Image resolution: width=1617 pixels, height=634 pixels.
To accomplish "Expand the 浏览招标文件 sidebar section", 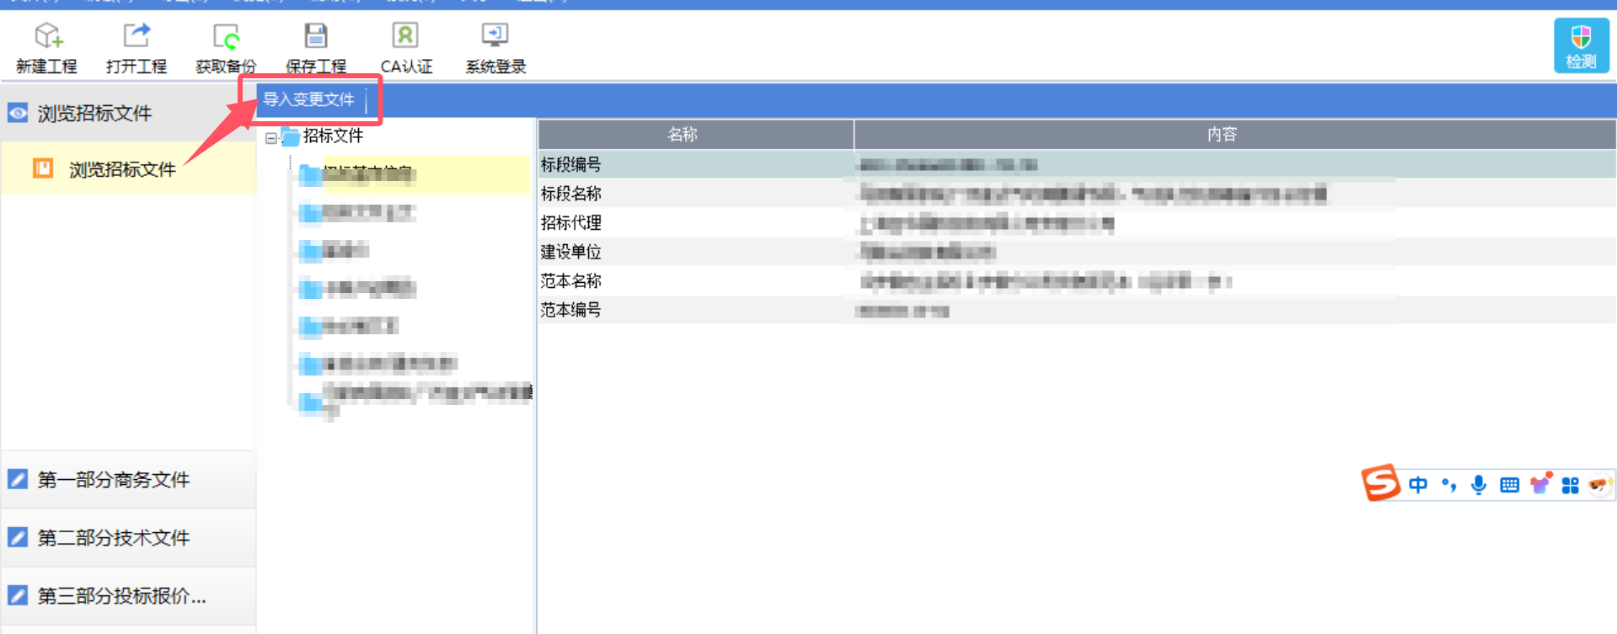I will coord(94,113).
